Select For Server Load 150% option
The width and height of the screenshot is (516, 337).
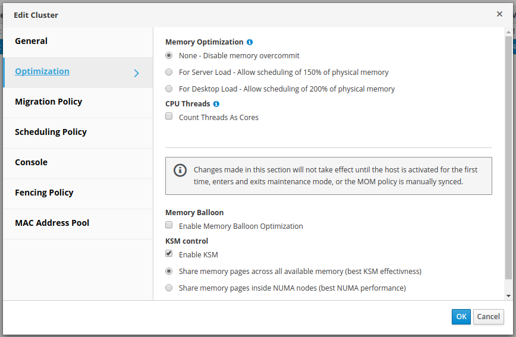[169, 73]
